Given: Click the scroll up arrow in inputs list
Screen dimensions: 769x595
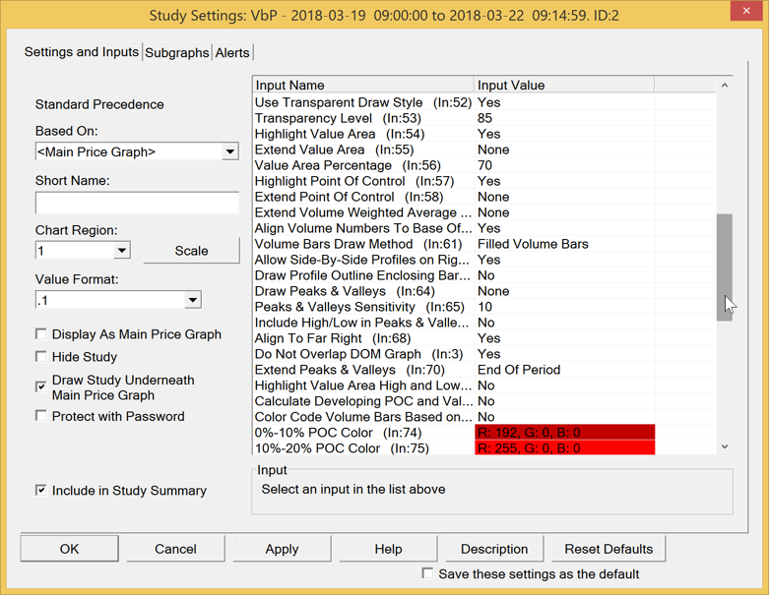Looking at the screenshot, I should 725,86.
